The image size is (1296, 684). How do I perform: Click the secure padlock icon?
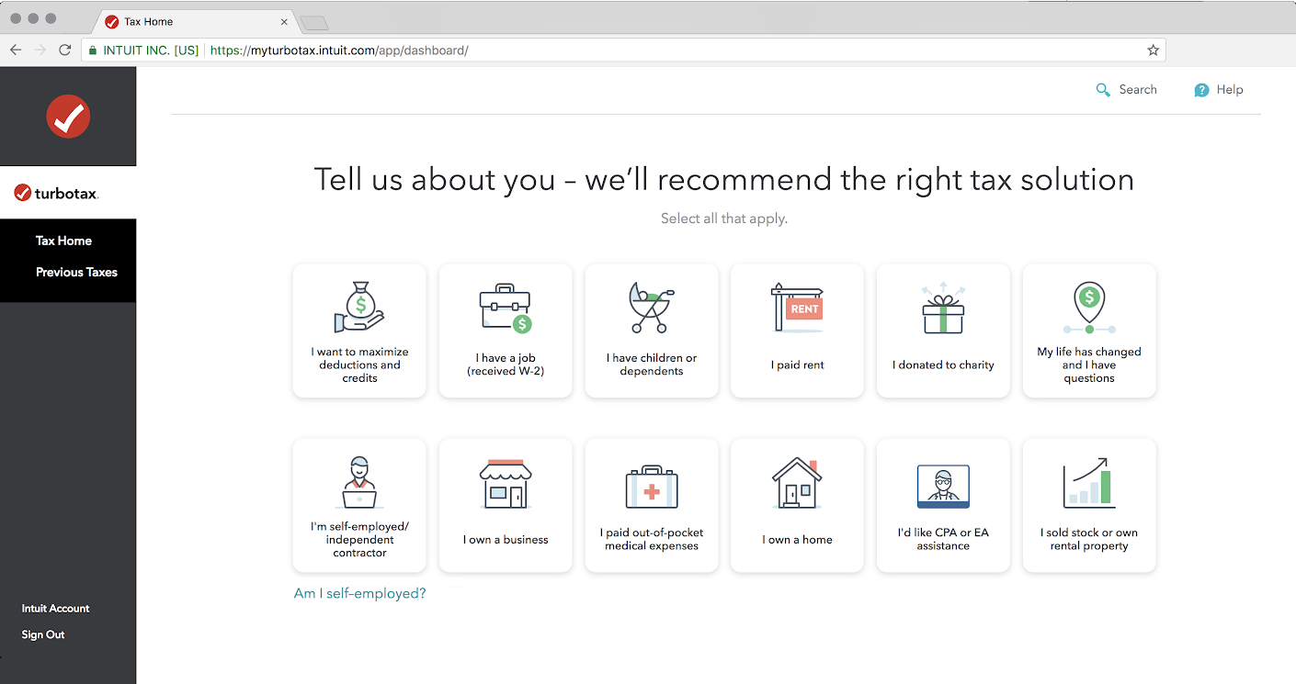tap(92, 50)
